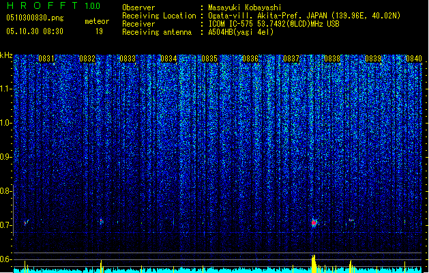The width and height of the screenshot is (429, 273).
Task: Click the 'Receiving Location' field label
Action: click(x=159, y=16)
